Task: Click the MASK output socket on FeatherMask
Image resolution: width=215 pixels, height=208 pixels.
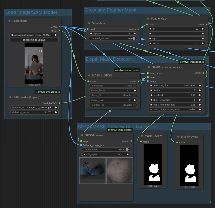Action: (x=206, y=24)
